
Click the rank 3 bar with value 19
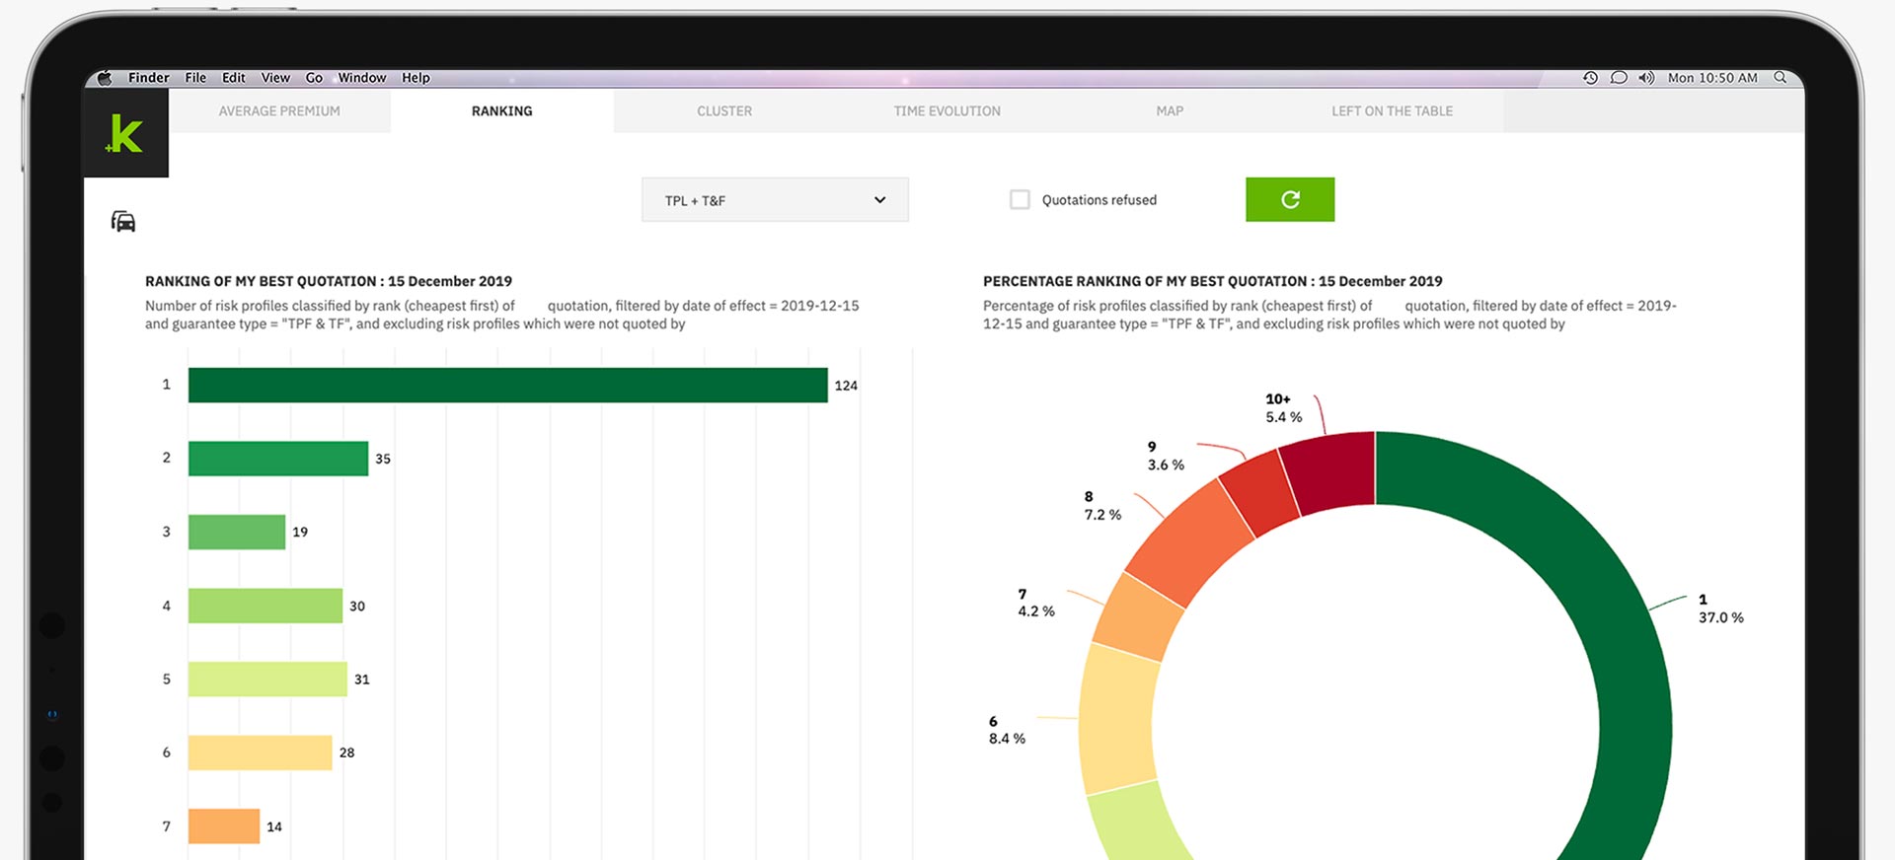point(237,532)
